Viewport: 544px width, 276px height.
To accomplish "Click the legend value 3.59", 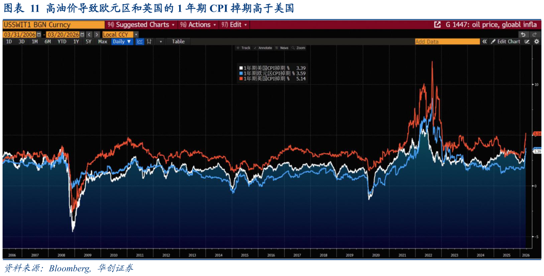I will point(301,73).
